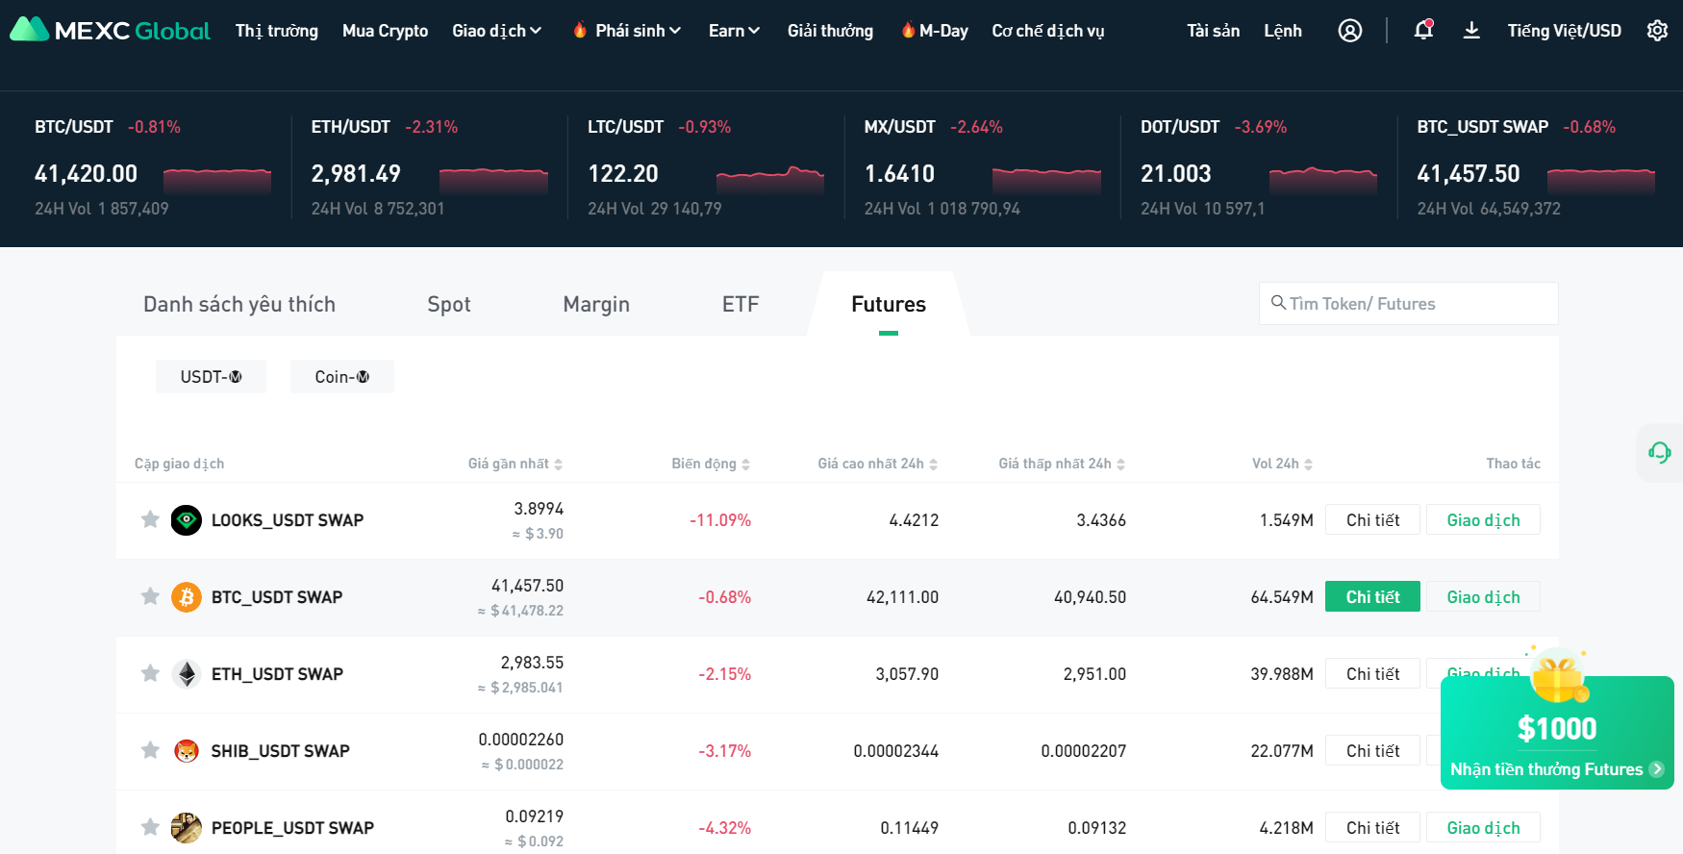The image size is (1683, 854).
Task: Open the LTC/USDT ticker card
Action: click(706, 167)
